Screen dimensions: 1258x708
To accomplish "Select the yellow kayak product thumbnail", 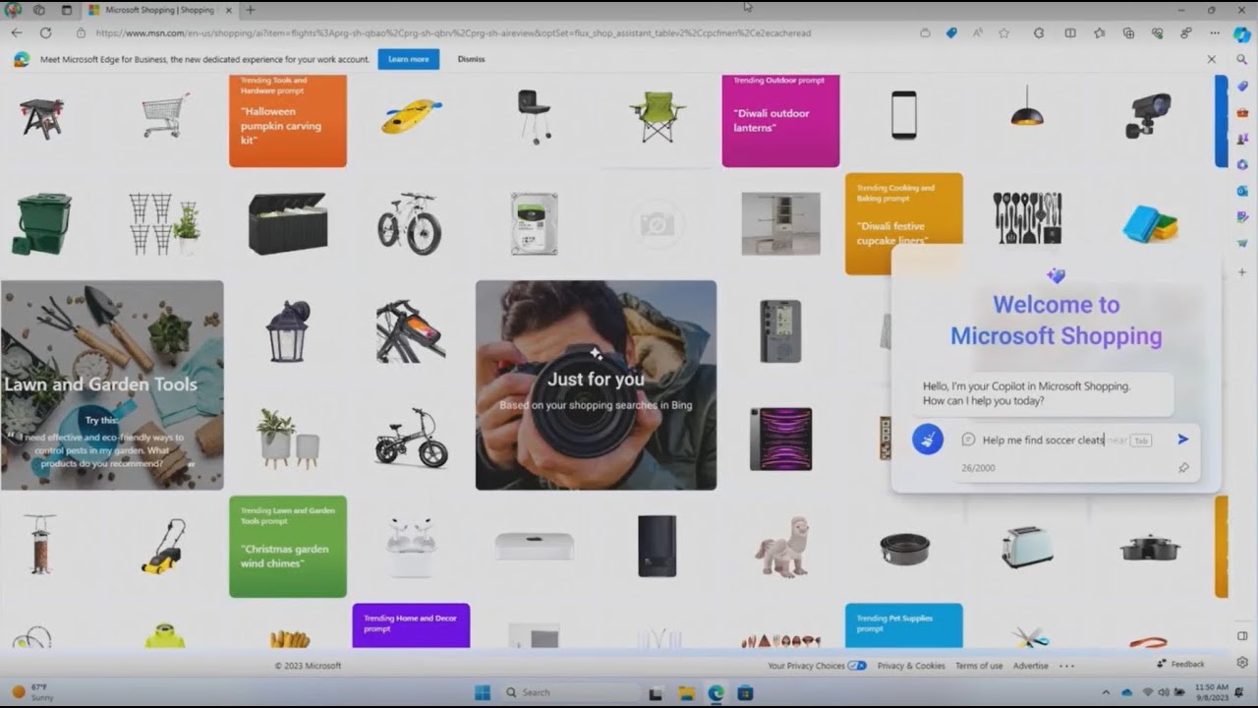I will click(412, 116).
